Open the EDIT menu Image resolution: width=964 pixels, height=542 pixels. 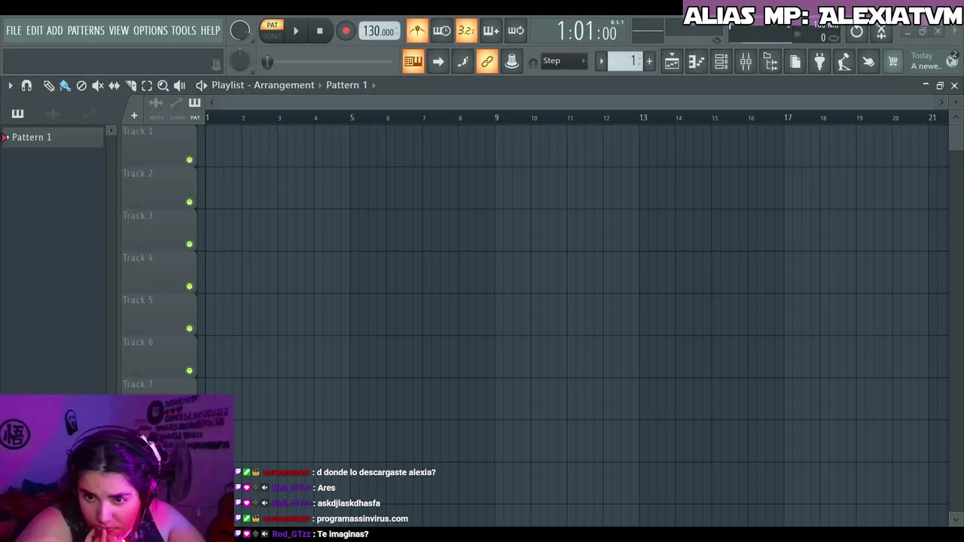35,30
